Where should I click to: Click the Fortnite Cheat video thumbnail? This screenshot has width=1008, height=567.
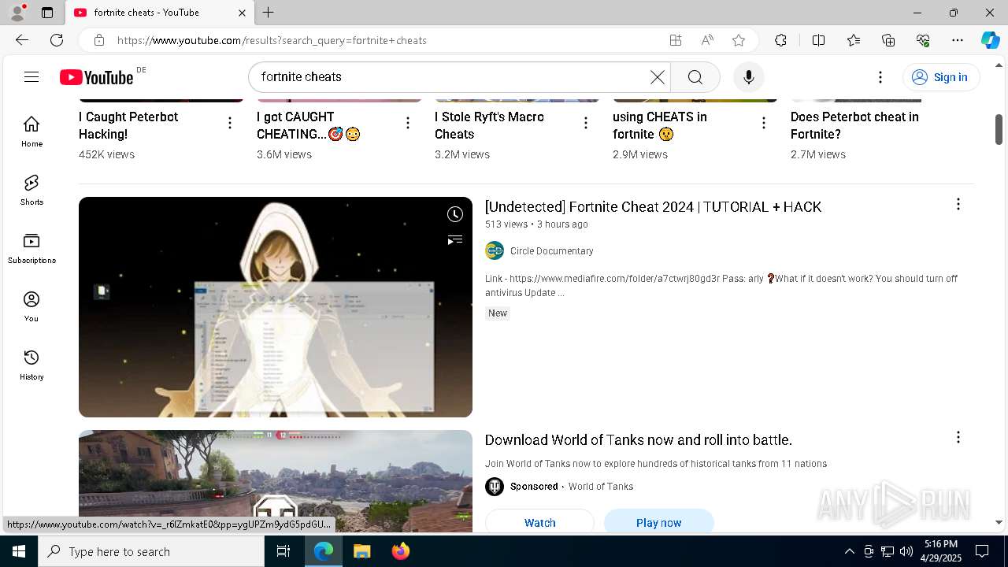(x=276, y=307)
